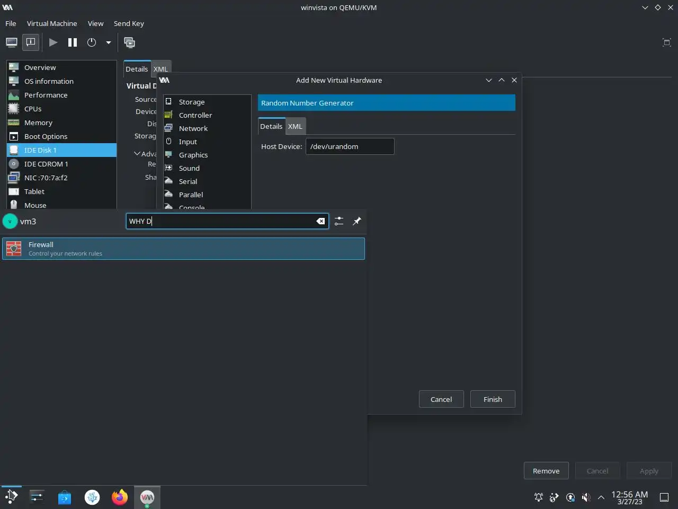
Task: Choose Controller hardware type
Action: pos(207,115)
